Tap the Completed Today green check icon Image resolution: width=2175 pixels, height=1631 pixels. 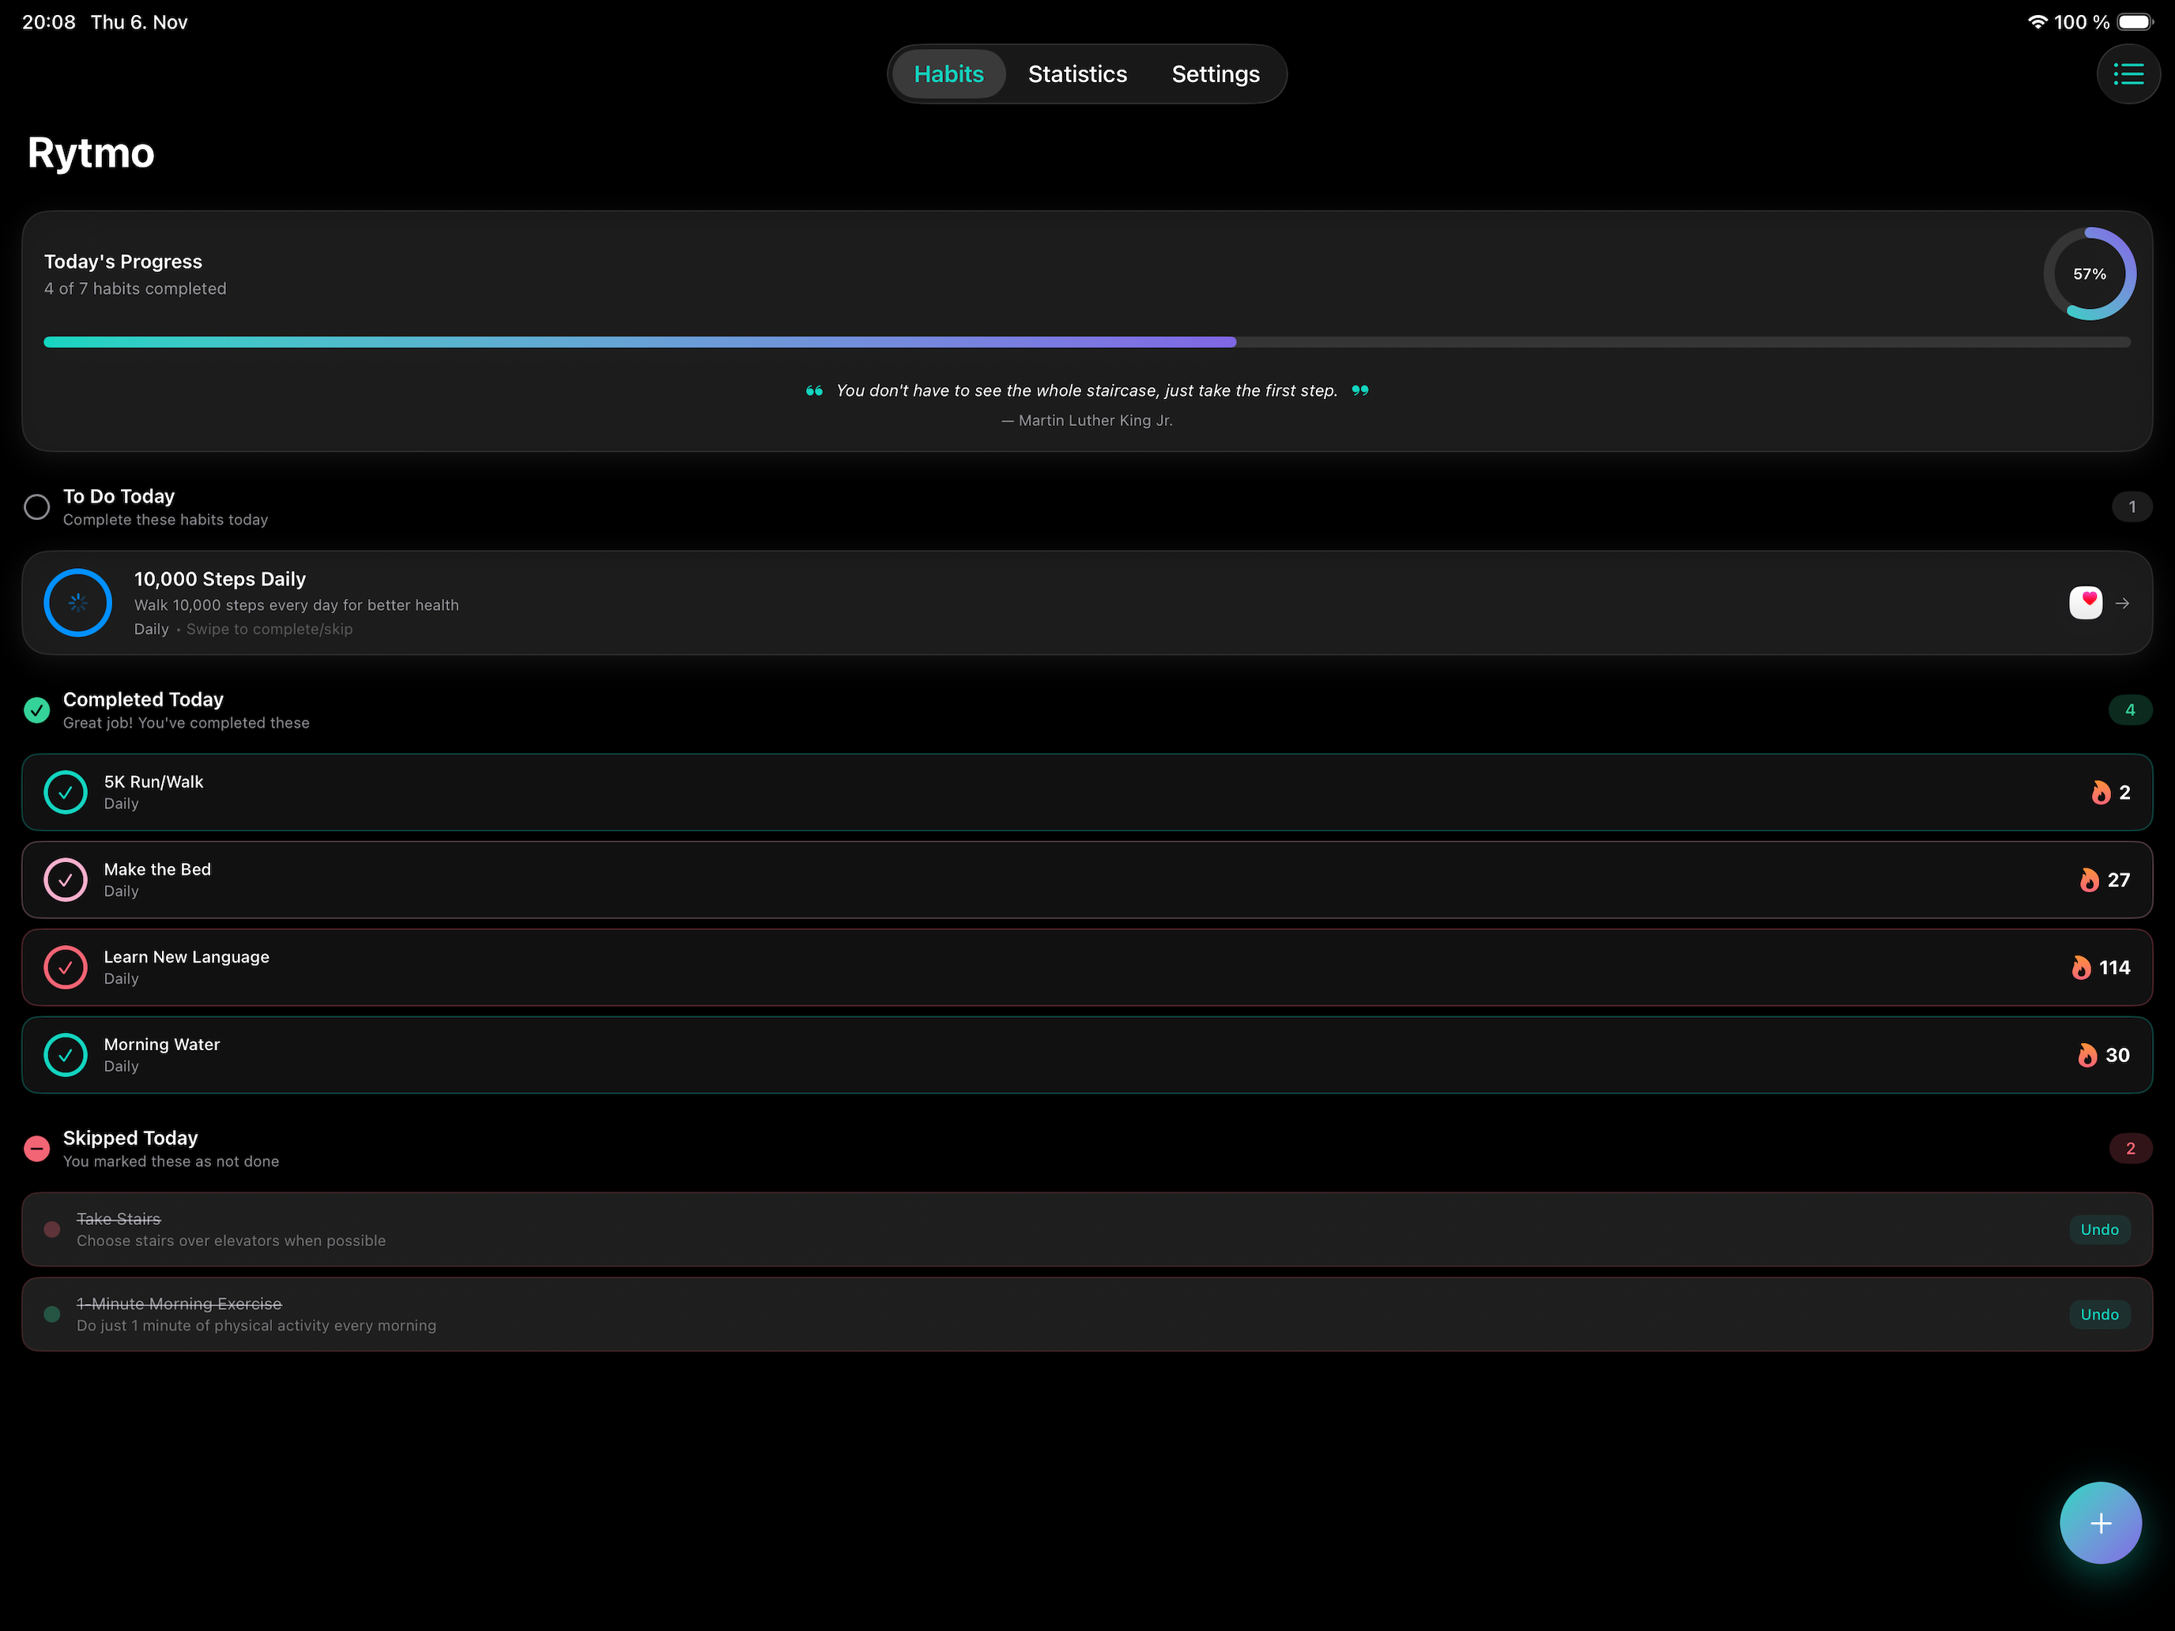(x=37, y=710)
